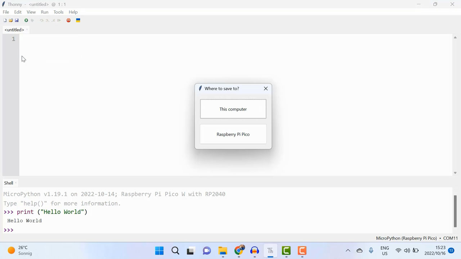Click the Ukraine flag support icon
Screen dimensions: 461x259
coord(78,21)
